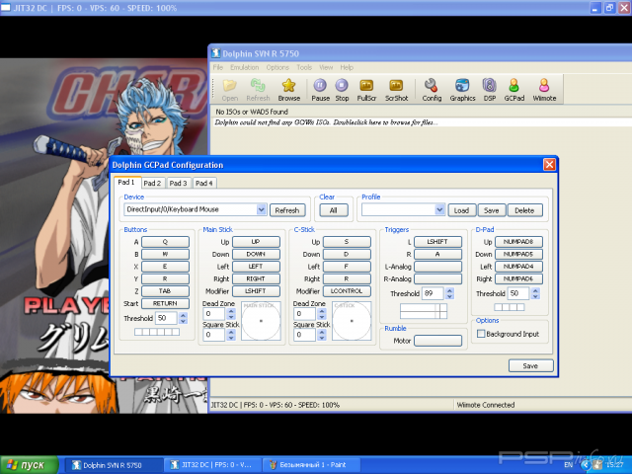Click the Clear All button

[333, 209]
